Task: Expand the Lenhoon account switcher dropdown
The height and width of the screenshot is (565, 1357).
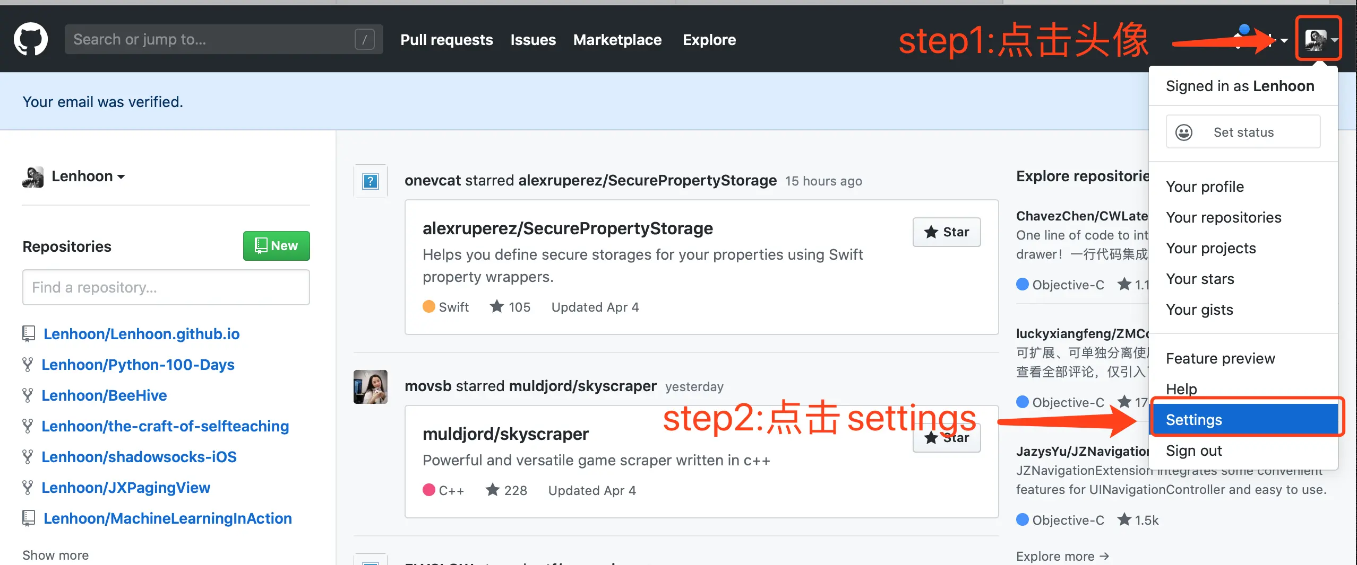Action: click(88, 176)
